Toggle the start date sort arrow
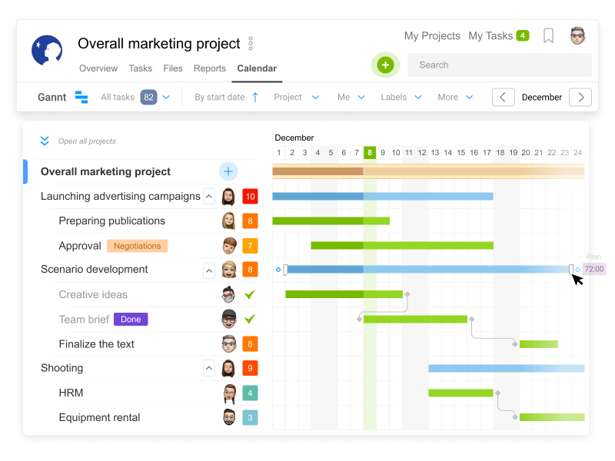The height and width of the screenshot is (461, 615). pyautogui.click(x=255, y=98)
